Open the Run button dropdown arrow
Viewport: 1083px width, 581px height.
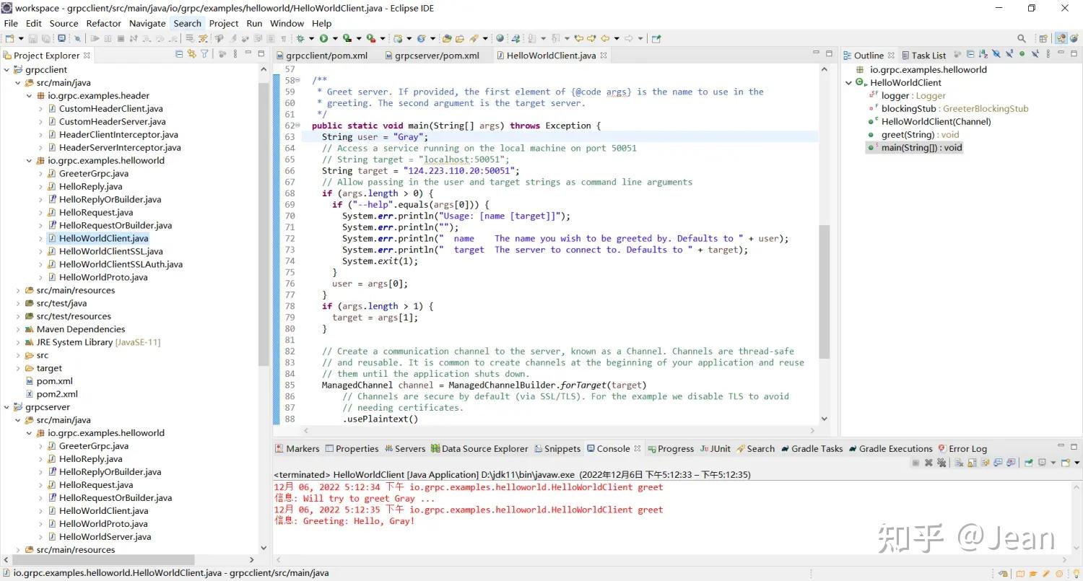click(334, 38)
